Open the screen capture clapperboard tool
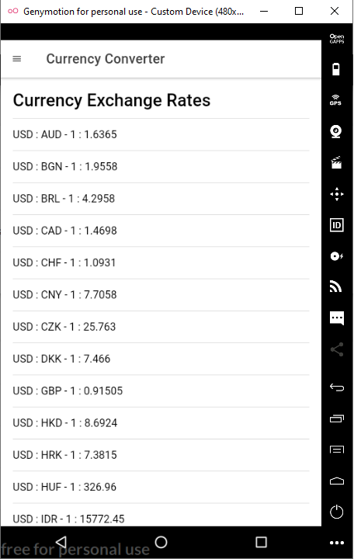This screenshot has width=354, height=559. (336, 162)
